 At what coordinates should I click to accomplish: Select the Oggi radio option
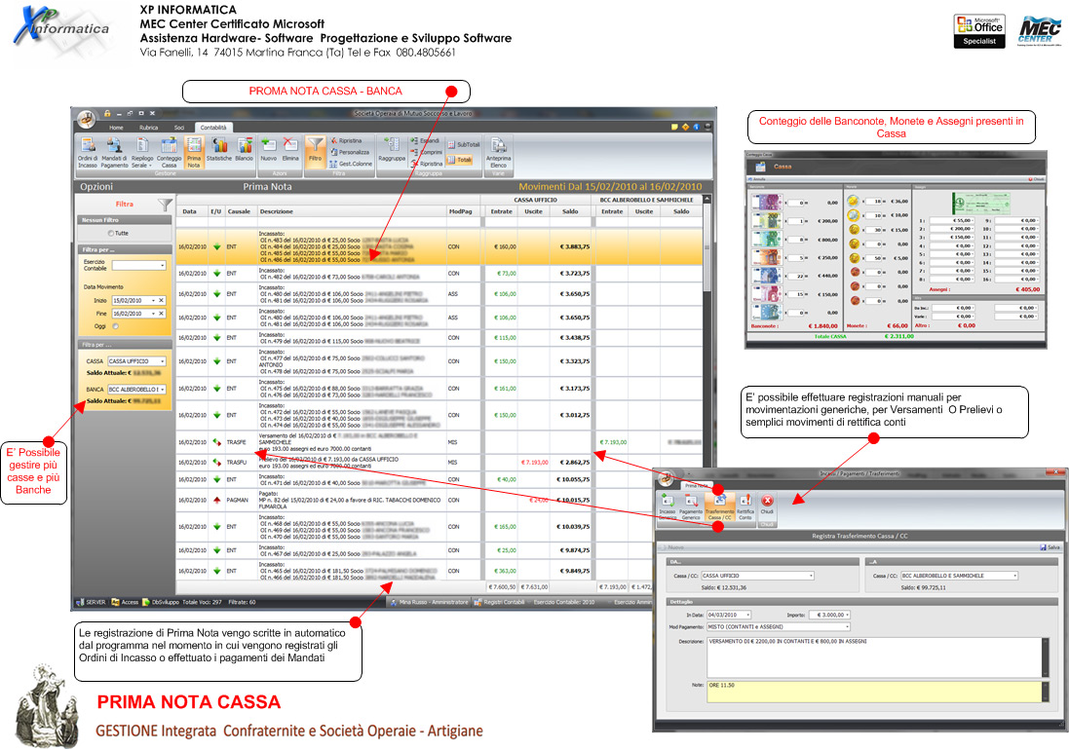tap(115, 326)
